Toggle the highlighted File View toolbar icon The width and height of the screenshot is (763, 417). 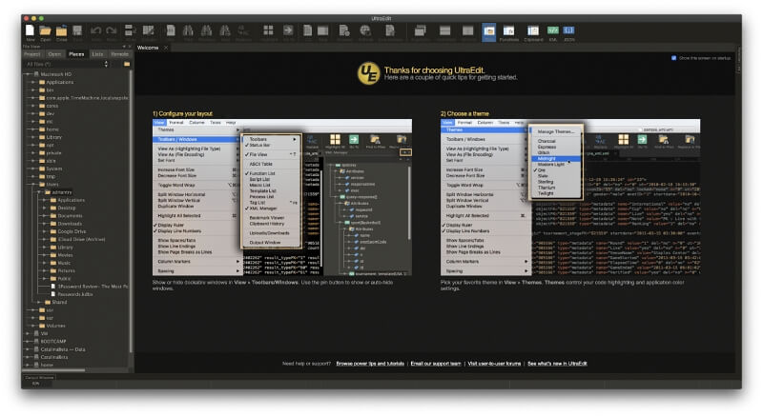click(x=489, y=31)
